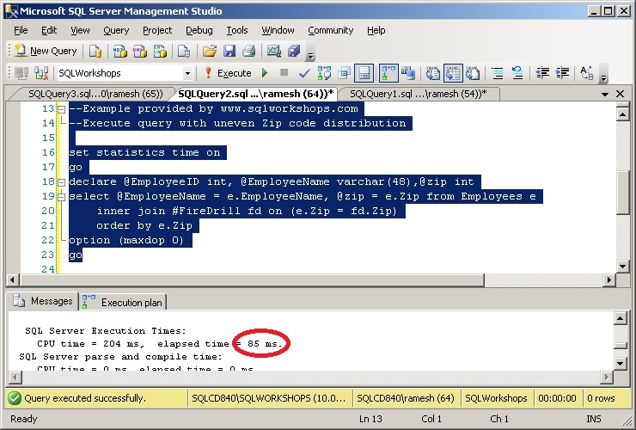Click the Decrease Indent icon
The width and height of the screenshot is (636, 430).
pos(542,73)
